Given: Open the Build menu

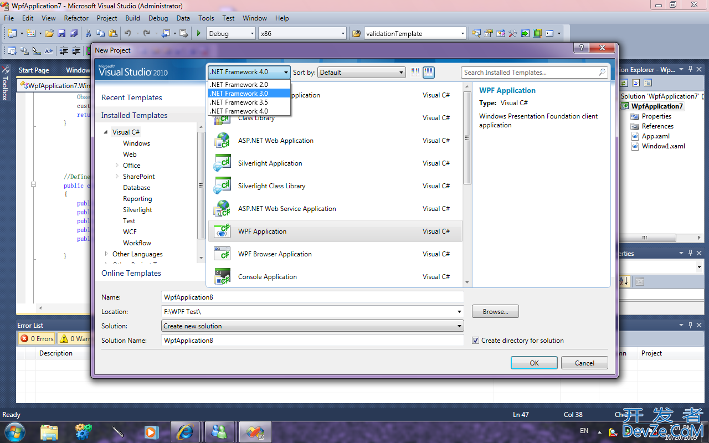Looking at the screenshot, I should (133, 18).
